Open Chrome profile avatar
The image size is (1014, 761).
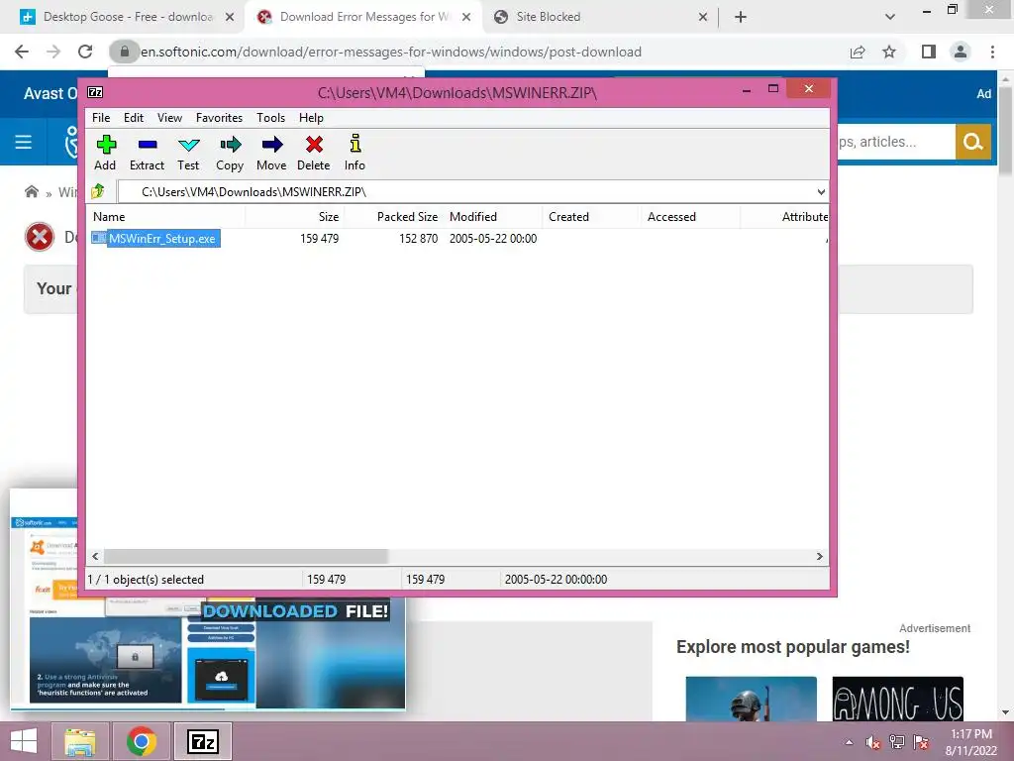(961, 52)
